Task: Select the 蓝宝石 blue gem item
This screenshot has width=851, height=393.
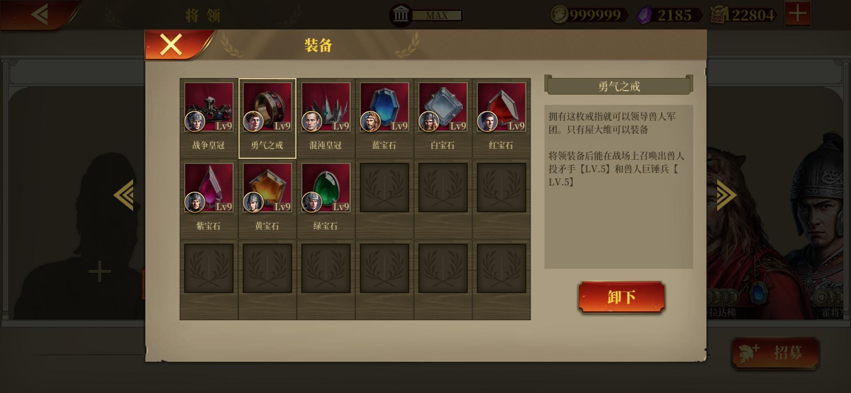Action: [384, 118]
